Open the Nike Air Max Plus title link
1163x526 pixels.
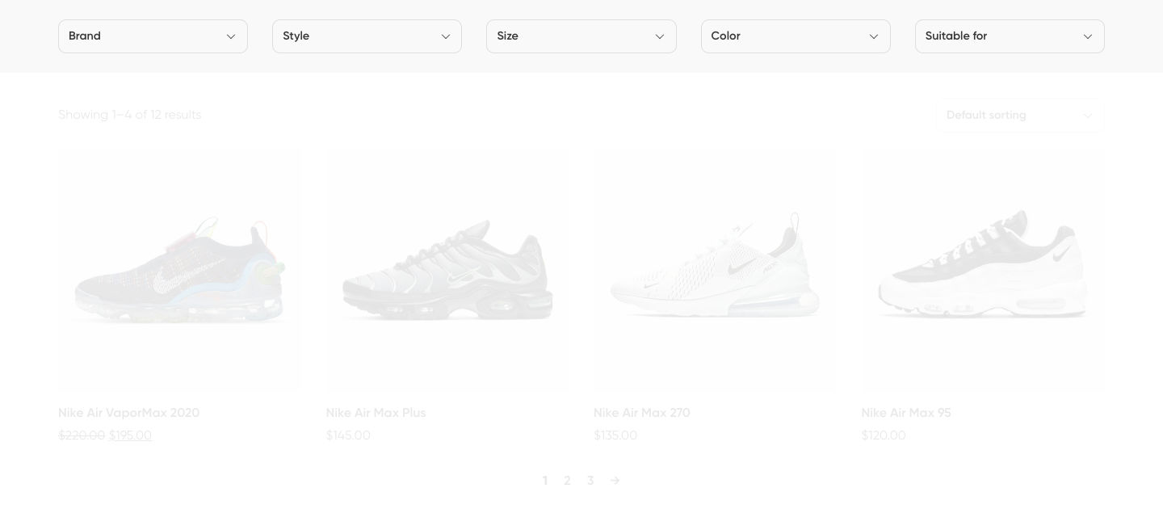tap(376, 413)
